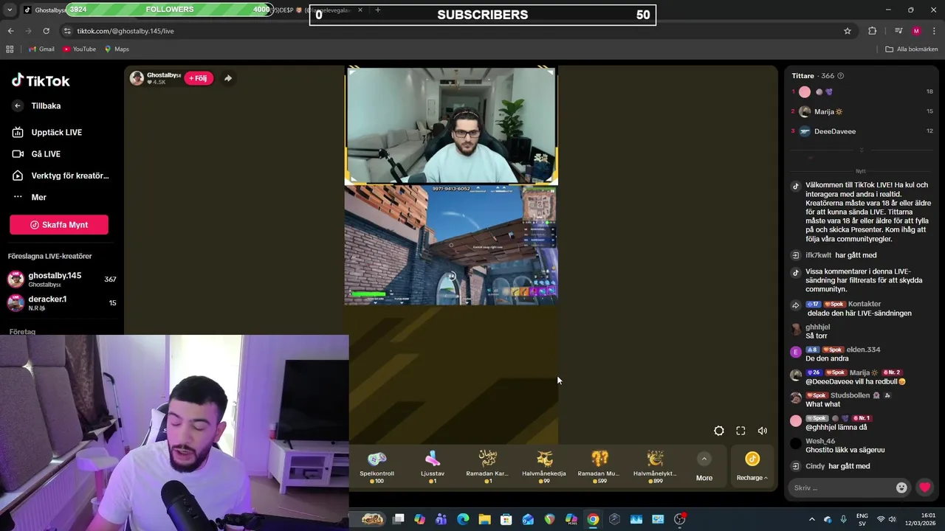Open a new Chrome tab
945x531 pixels.
click(x=377, y=10)
